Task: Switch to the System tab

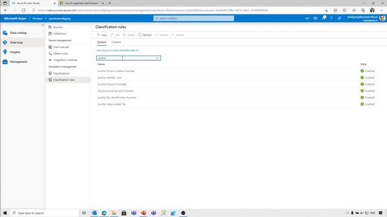Action: tap(102, 42)
